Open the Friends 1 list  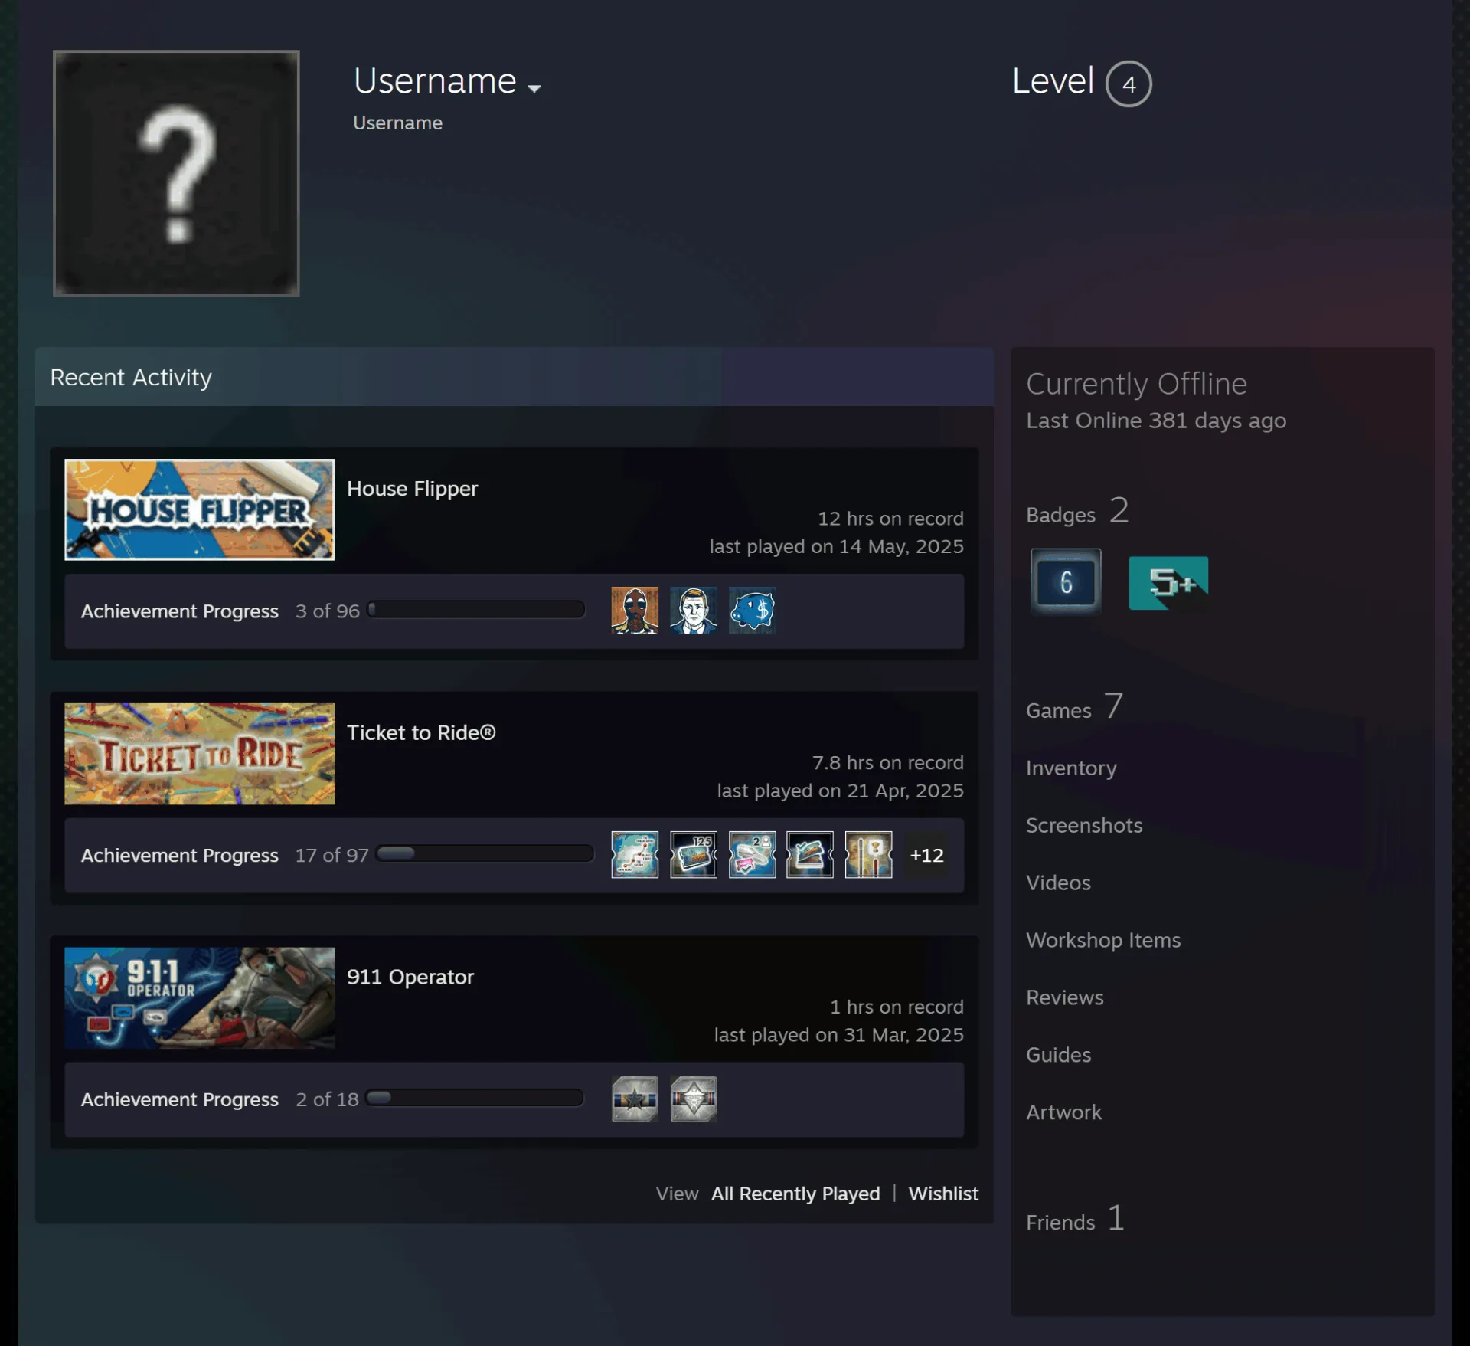1075,1219
